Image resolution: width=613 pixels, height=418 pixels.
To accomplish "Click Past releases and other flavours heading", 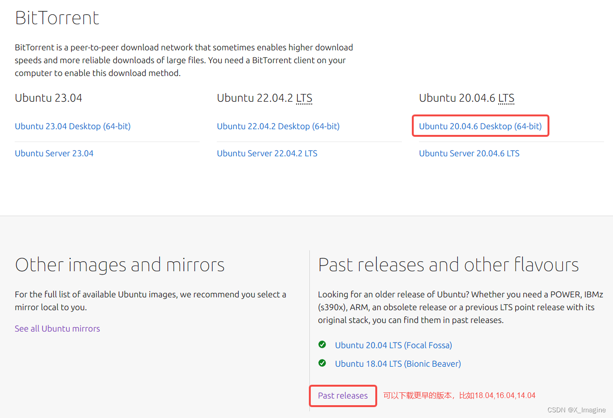I will [x=448, y=265].
